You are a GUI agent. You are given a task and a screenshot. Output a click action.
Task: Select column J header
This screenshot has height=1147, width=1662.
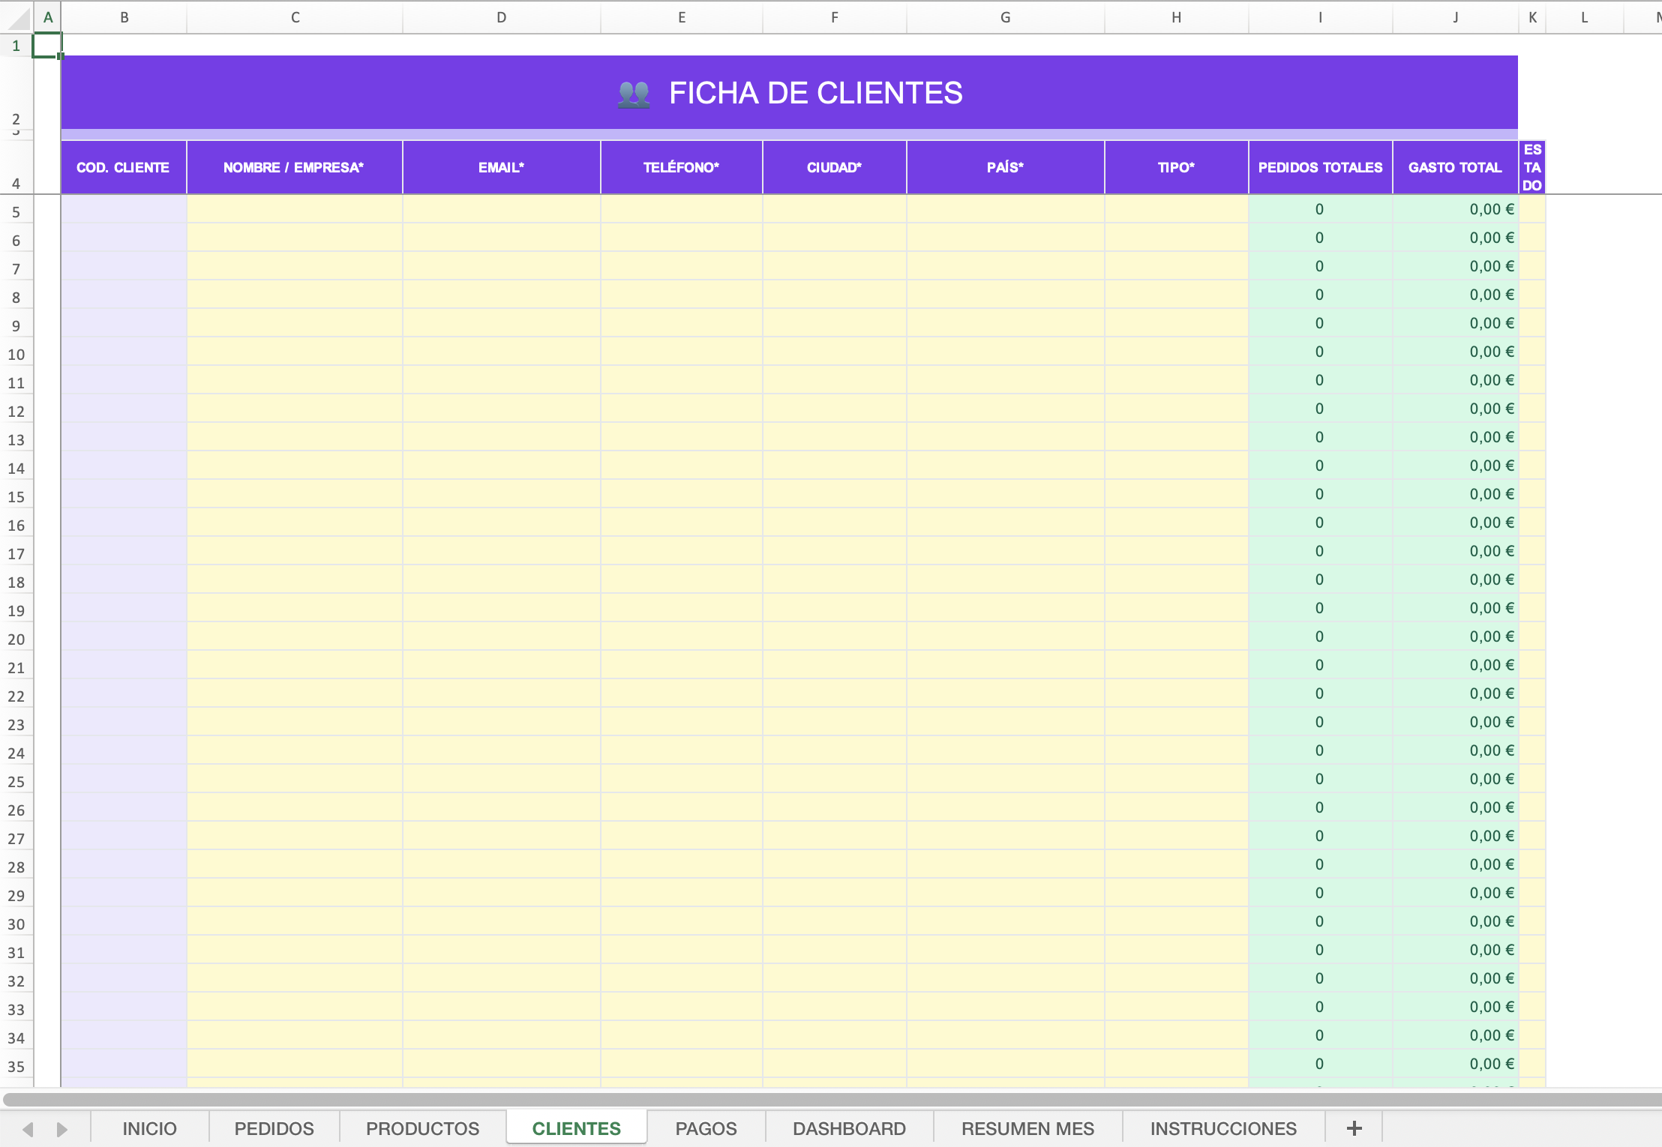pyautogui.click(x=1456, y=17)
